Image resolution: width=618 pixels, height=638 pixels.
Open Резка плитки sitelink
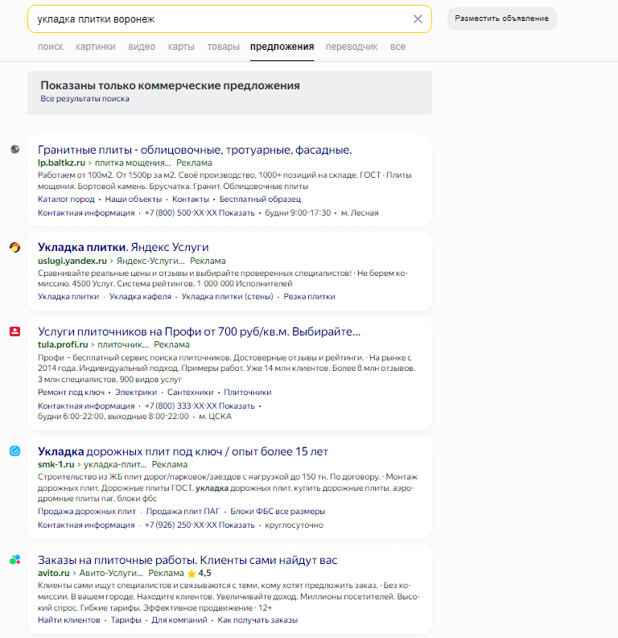pyautogui.click(x=309, y=297)
